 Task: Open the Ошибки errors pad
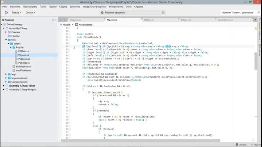pos(241,145)
